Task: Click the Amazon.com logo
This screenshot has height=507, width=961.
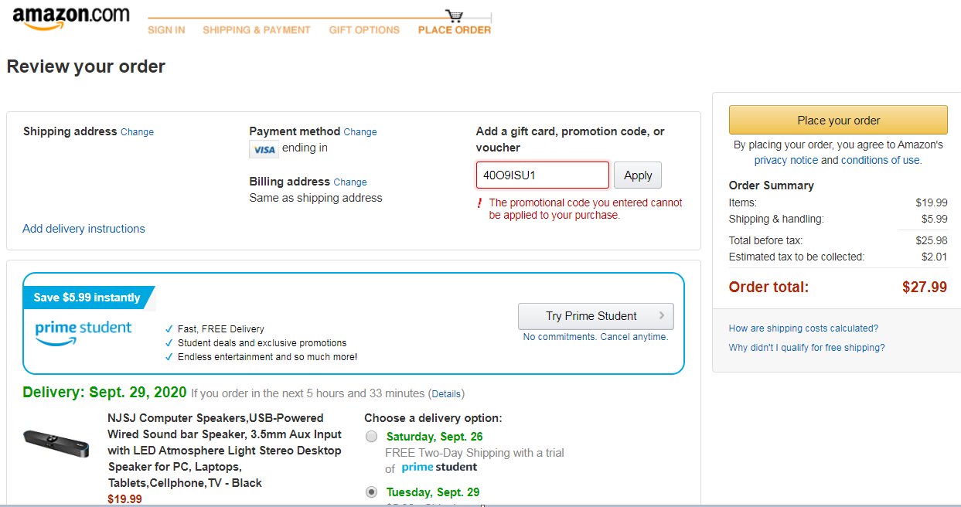Action: (x=71, y=18)
